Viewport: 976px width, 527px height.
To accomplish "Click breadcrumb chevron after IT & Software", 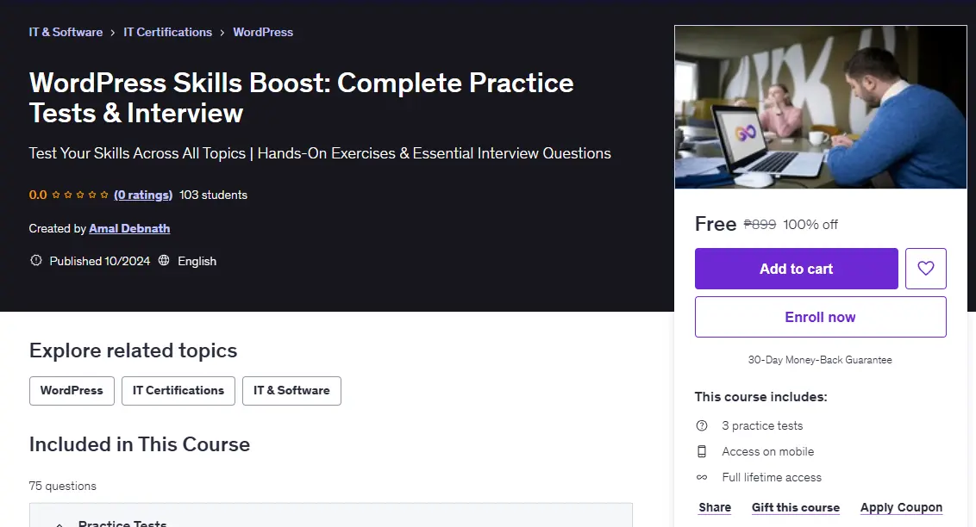I will (x=113, y=33).
